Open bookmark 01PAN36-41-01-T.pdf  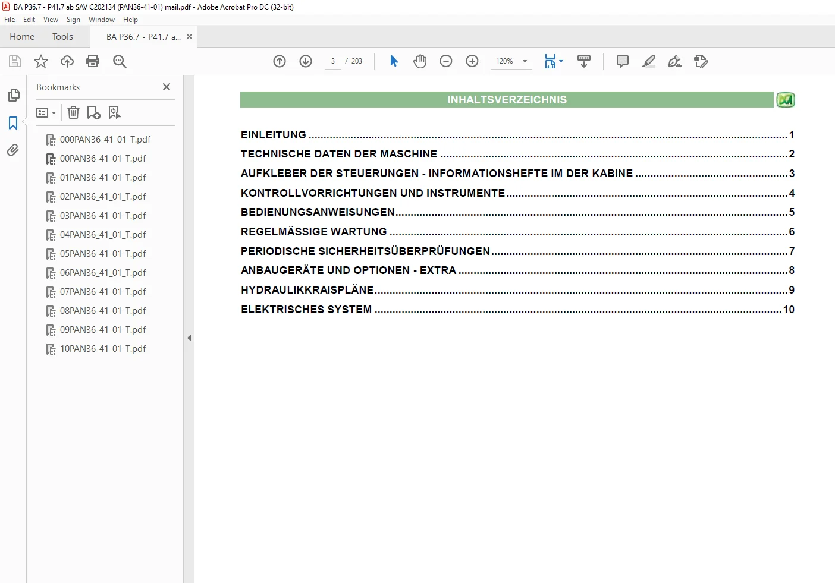tap(103, 178)
